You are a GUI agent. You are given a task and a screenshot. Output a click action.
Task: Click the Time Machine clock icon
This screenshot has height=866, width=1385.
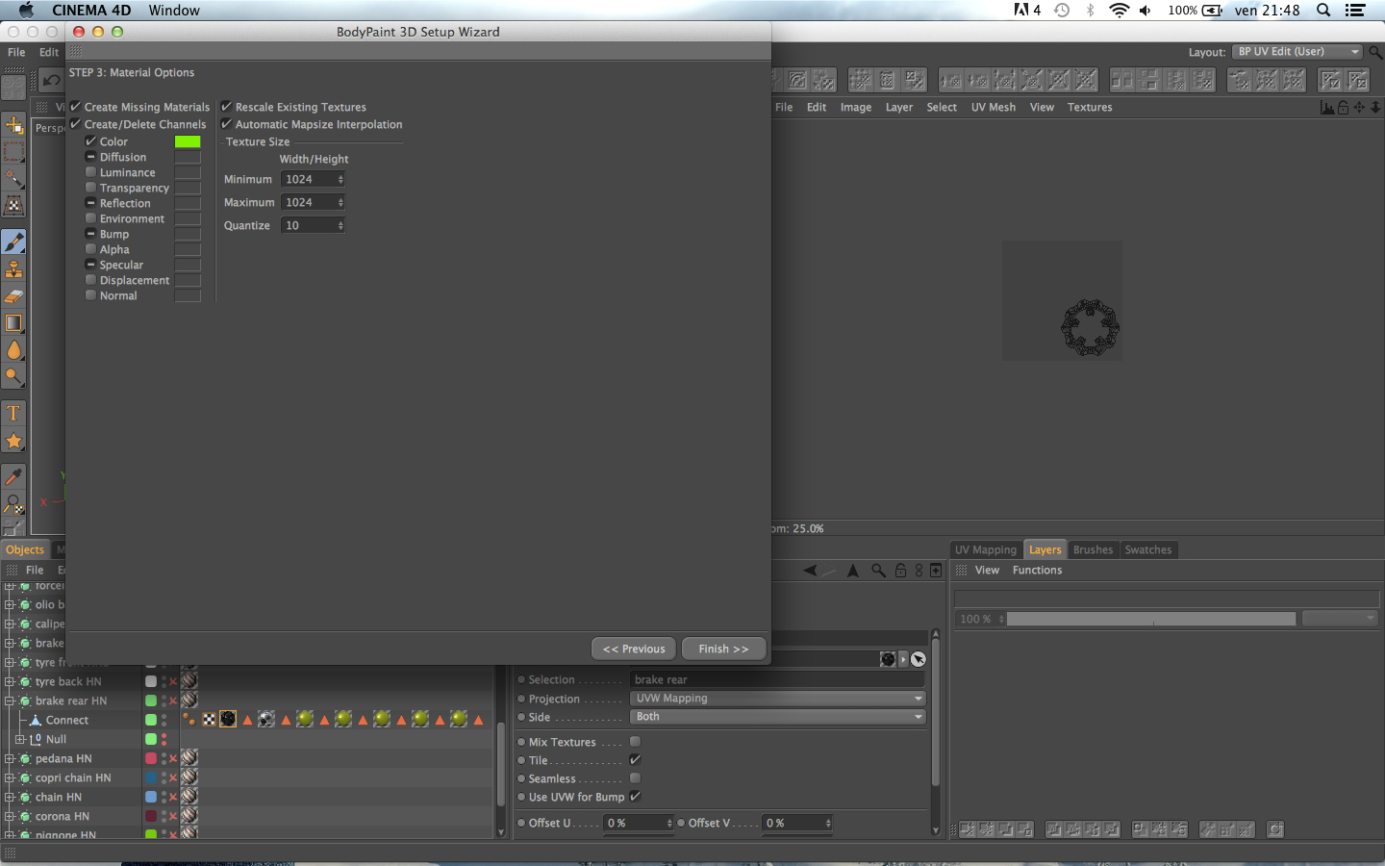(x=1062, y=11)
